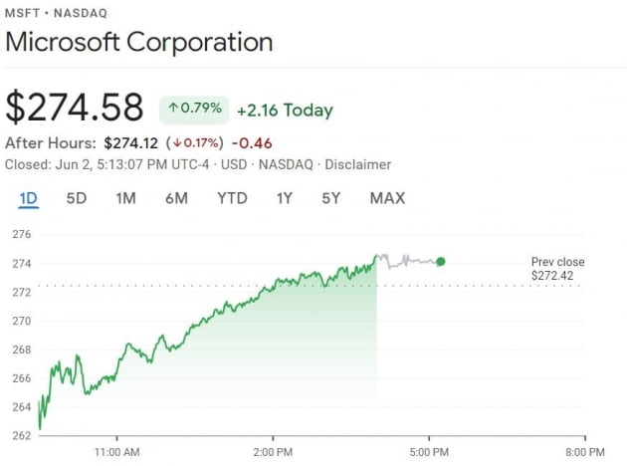Screen dimensions: 627x466
Task: Show the 1M chart range
Action: [x=125, y=198]
